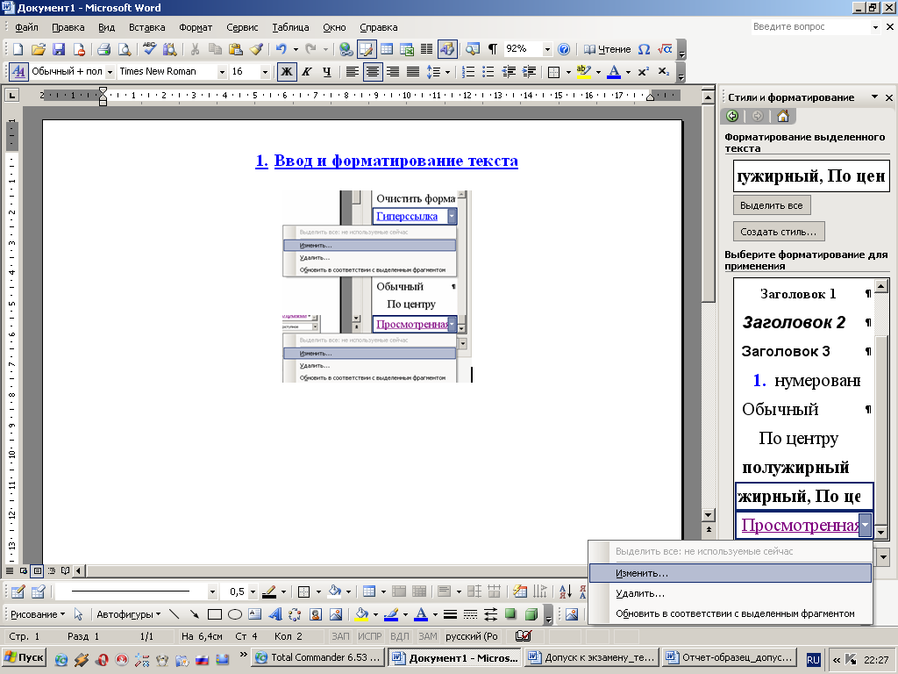
Task: Open print preview
Action: pyautogui.click(x=125, y=50)
